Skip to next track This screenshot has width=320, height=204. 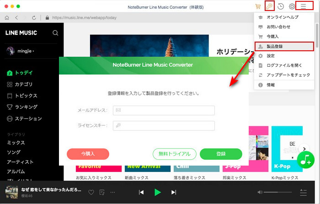[174, 192]
